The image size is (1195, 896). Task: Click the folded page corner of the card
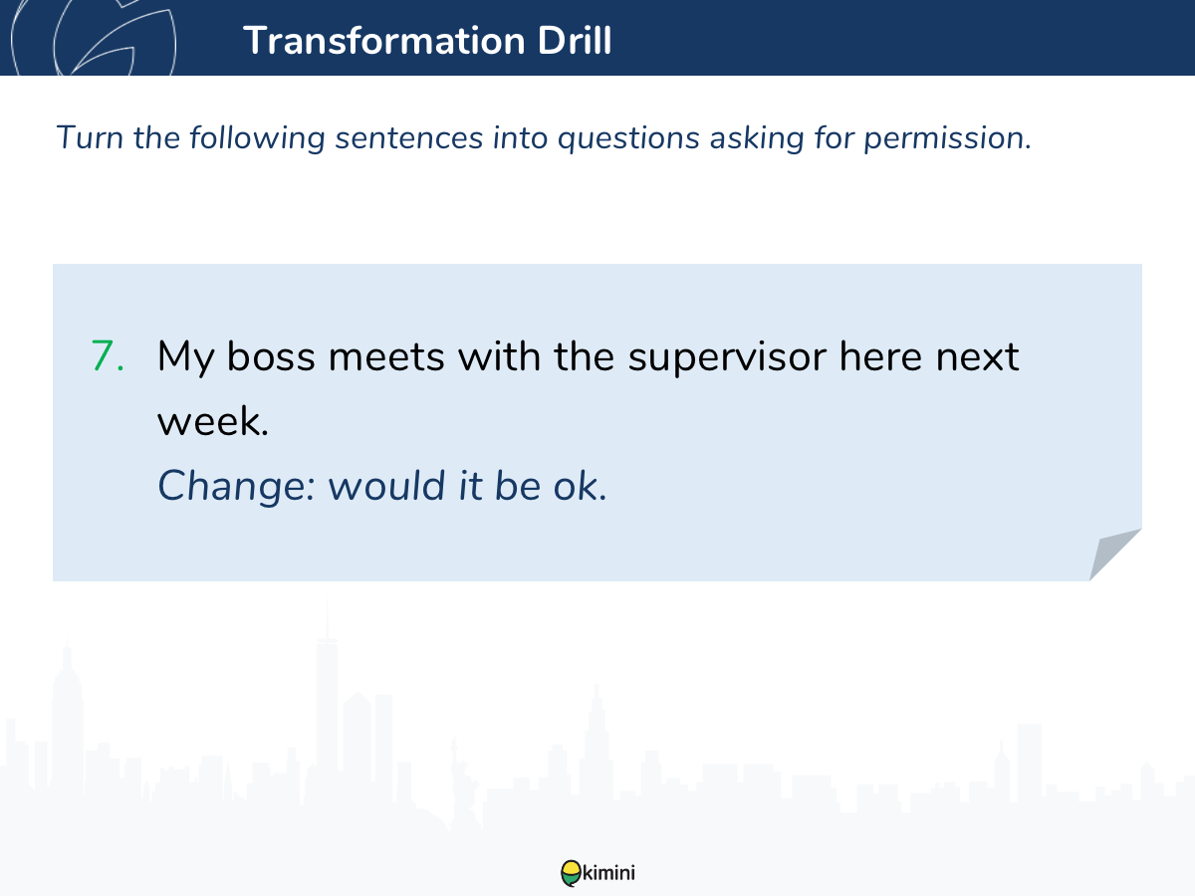point(1115,555)
